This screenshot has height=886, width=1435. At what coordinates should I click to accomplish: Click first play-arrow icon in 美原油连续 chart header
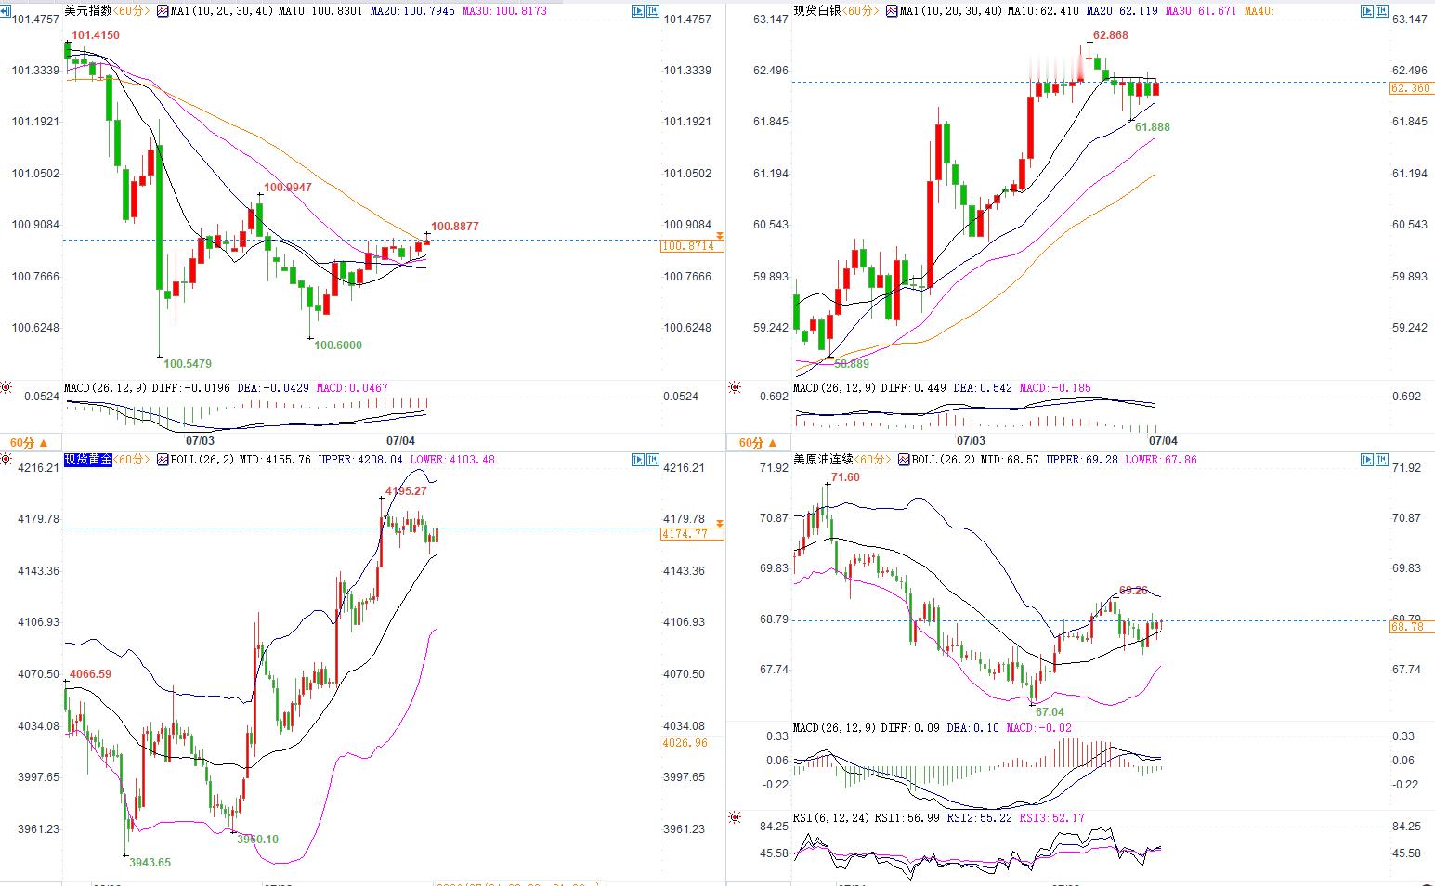(1366, 460)
